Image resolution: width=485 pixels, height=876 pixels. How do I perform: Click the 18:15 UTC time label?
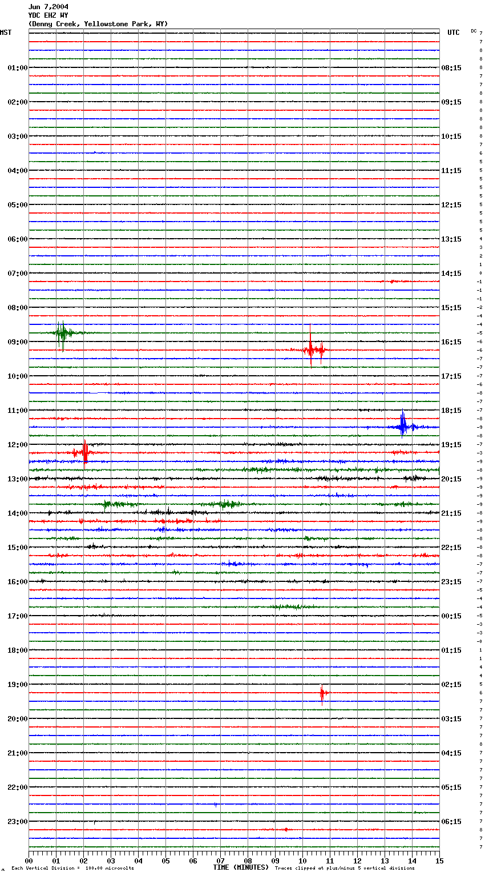point(451,411)
